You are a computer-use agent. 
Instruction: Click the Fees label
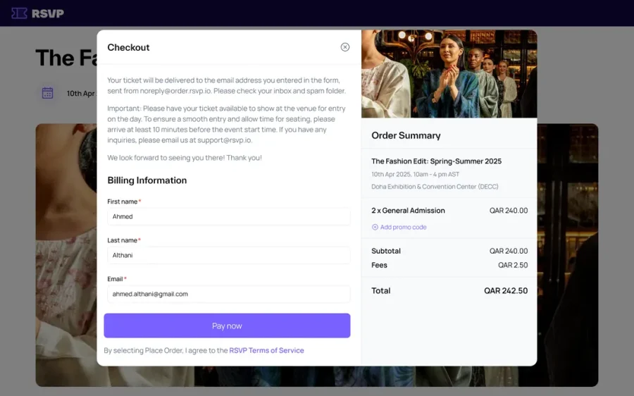coord(379,265)
